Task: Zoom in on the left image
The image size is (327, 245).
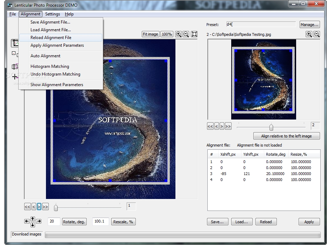Action: coord(179,34)
